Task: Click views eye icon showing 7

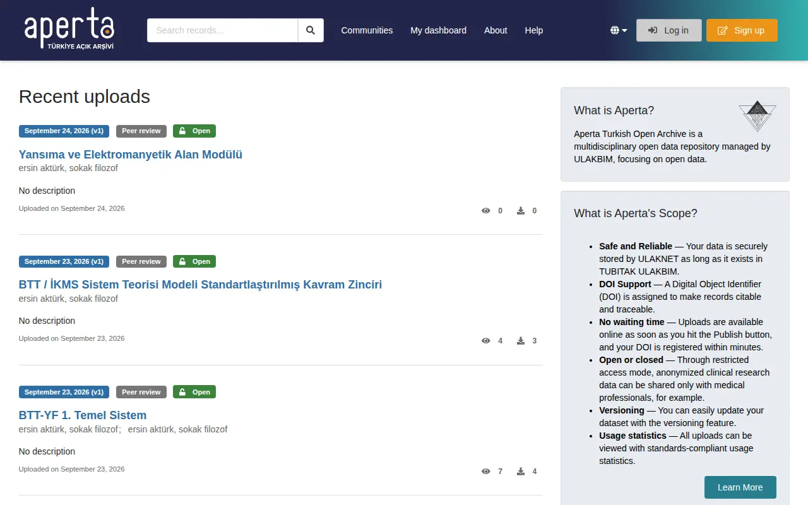Action: [485, 472]
